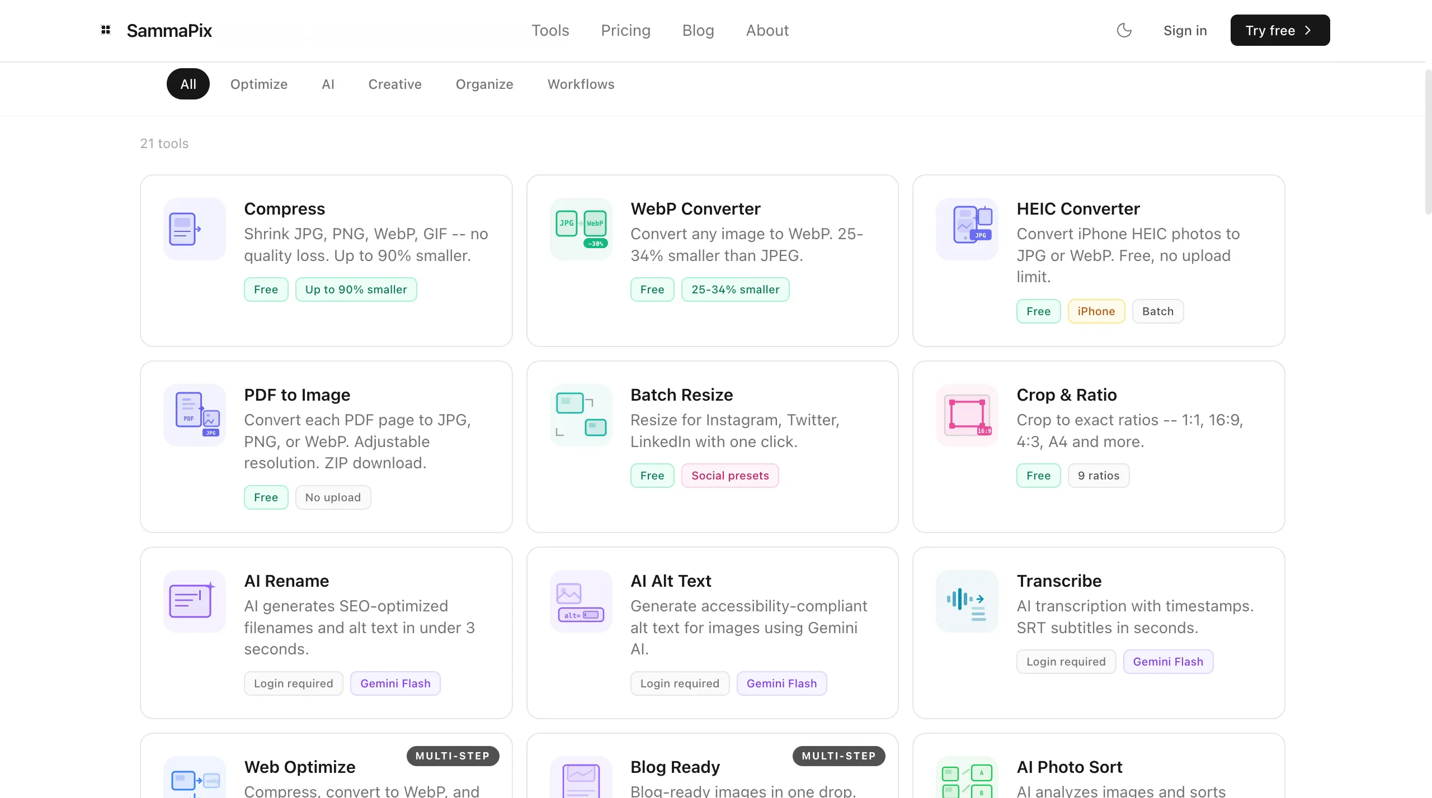Click the AI Alt Text icon

click(x=581, y=601)
